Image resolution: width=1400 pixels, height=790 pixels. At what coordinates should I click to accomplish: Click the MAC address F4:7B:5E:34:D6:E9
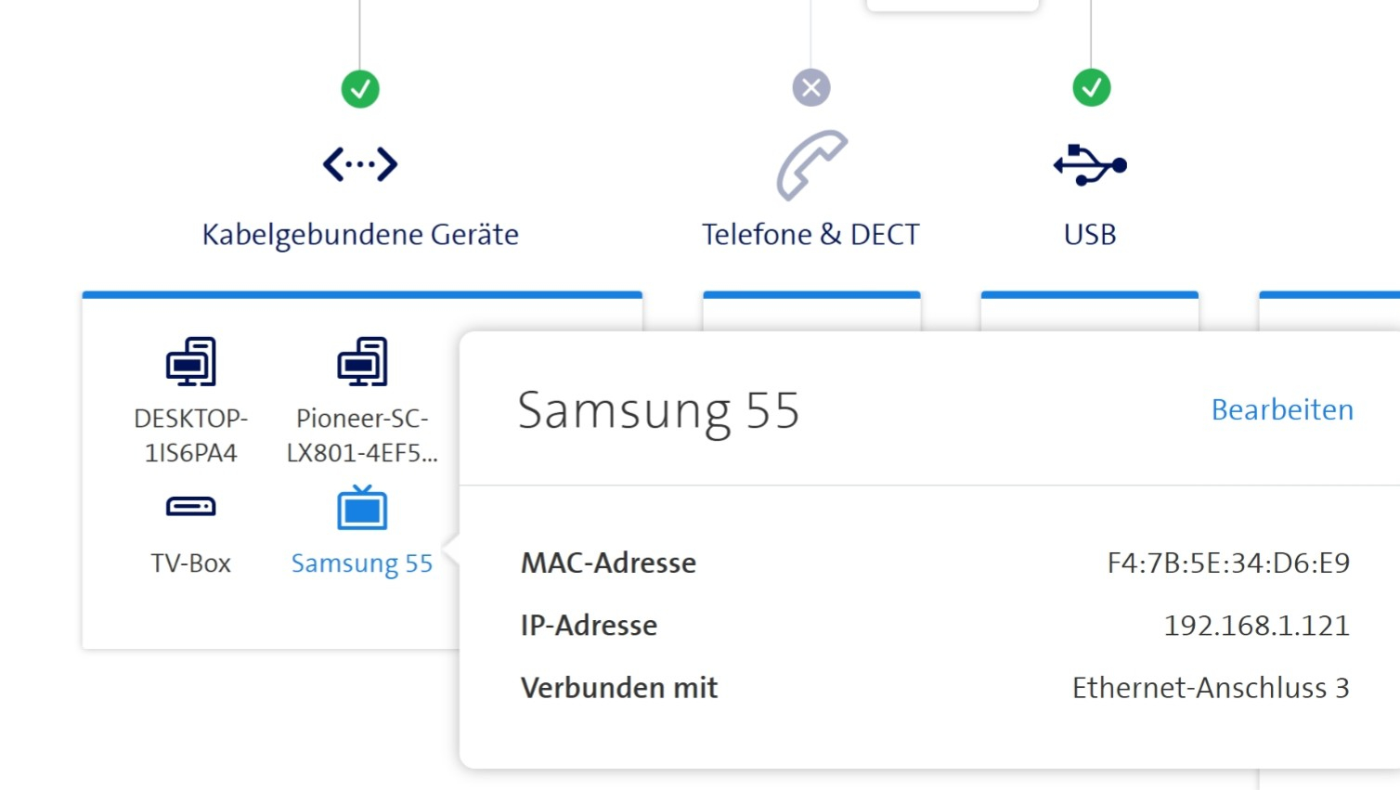1228,563
